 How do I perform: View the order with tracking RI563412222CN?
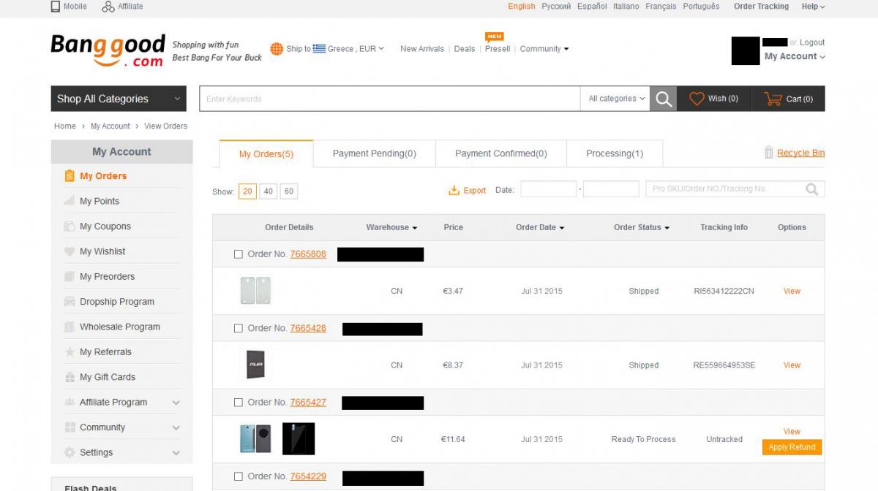[x=792, y=291]
